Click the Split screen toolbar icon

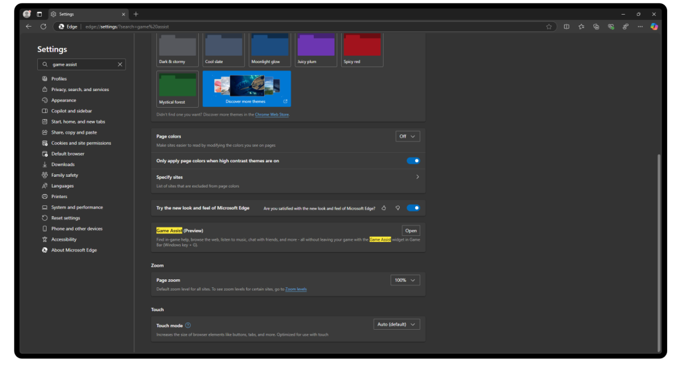[567, 27]
